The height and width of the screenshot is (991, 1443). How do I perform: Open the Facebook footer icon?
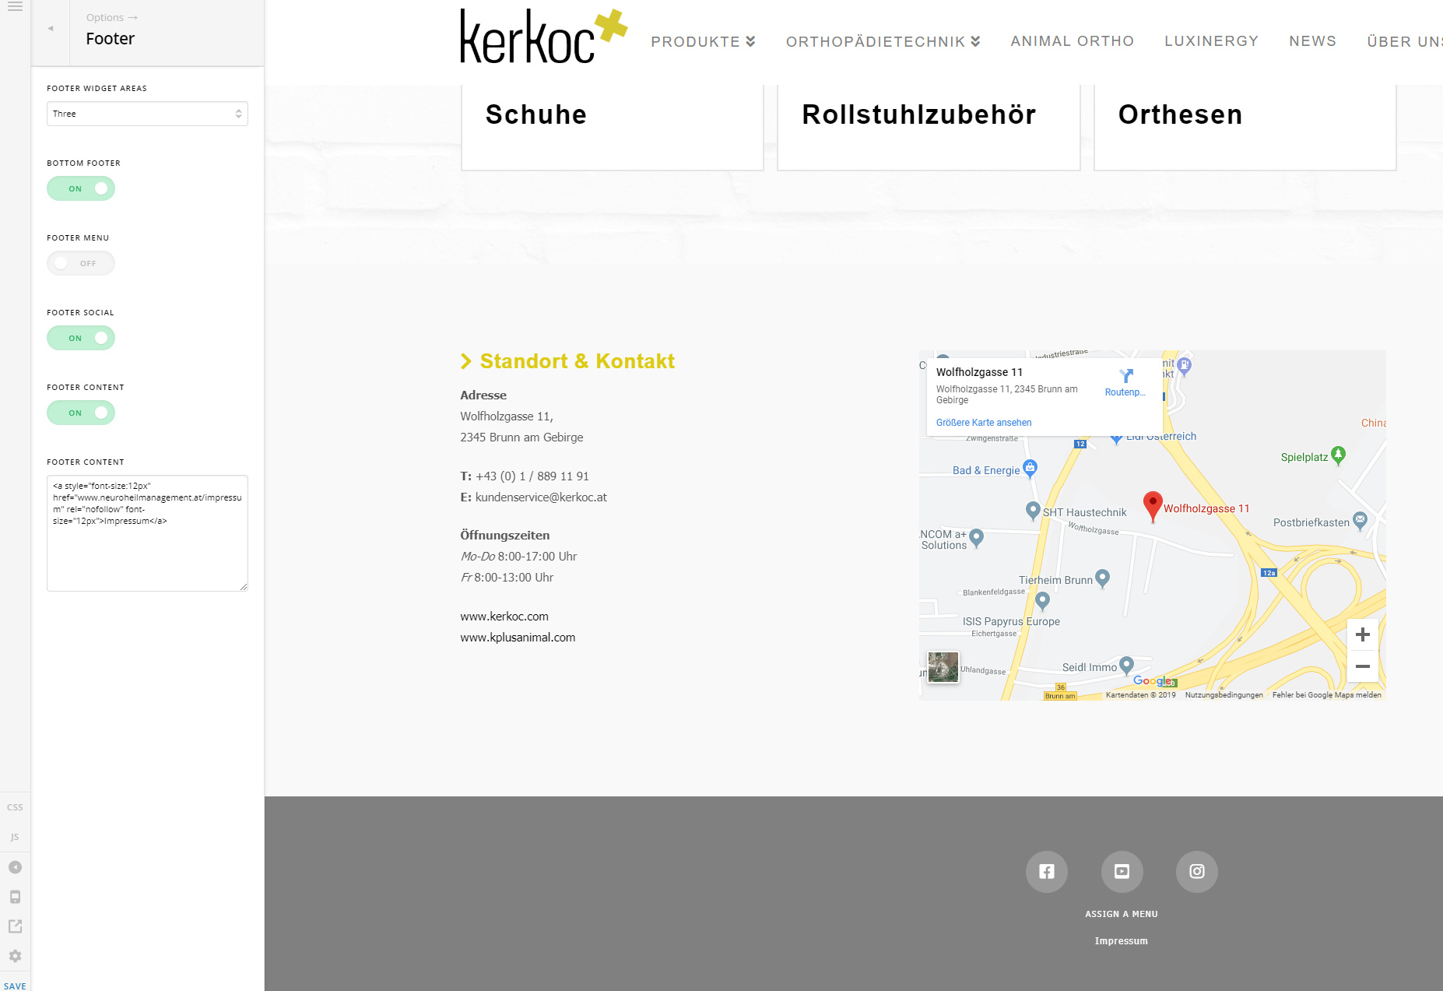coord(1047,872)
